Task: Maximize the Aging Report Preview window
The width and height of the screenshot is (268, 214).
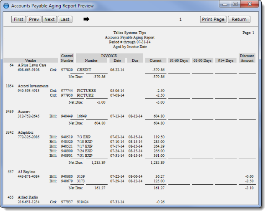Action: tap(235, 5)
